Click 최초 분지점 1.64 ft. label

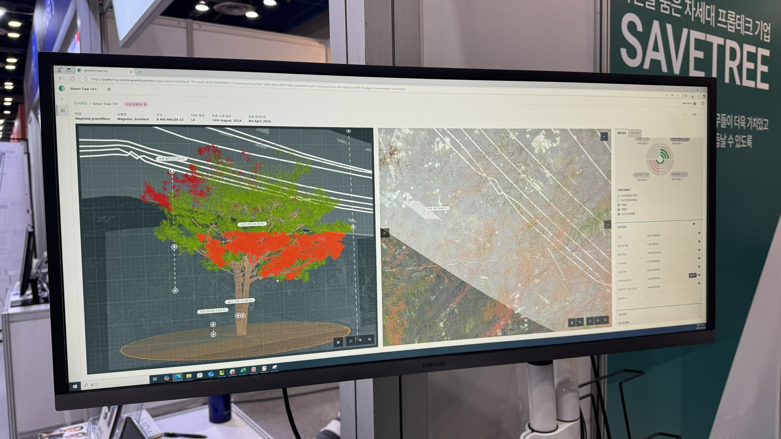[x=212, y=311]
